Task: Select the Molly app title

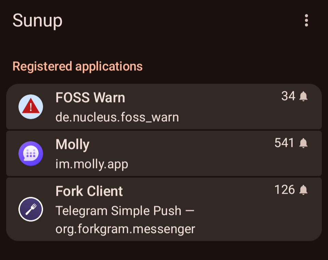Action: [72, 145]
